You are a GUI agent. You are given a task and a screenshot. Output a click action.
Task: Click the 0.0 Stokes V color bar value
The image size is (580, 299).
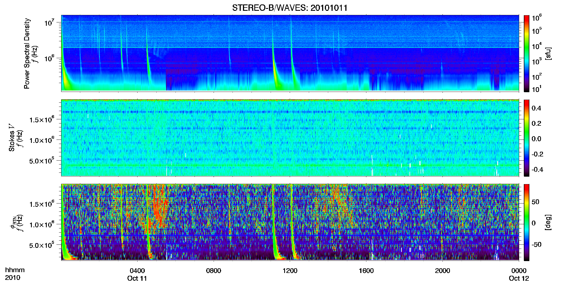pyautogui.click(x=536, y=139)
